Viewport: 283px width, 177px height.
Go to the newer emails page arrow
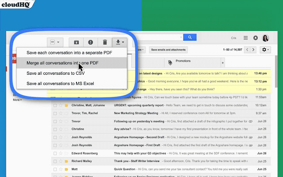pos(247,50)
